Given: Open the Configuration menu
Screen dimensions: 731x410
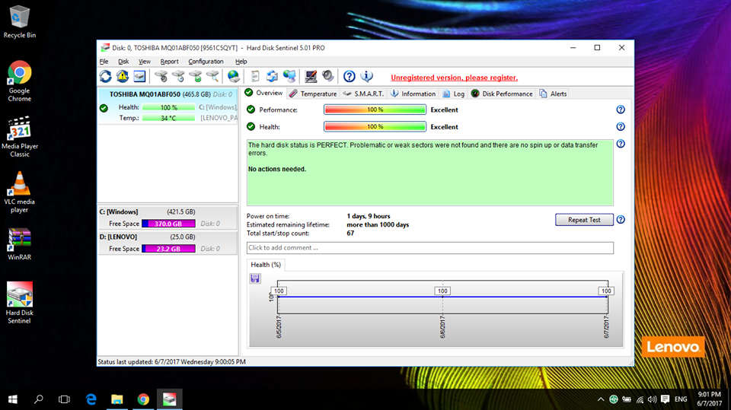Looking at the screenshot, I should 206,62.
